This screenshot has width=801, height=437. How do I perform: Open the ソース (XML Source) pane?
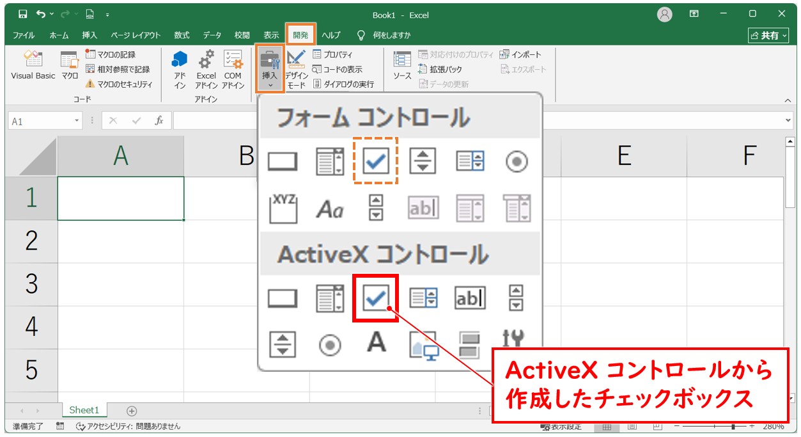[x=402, y=66]
